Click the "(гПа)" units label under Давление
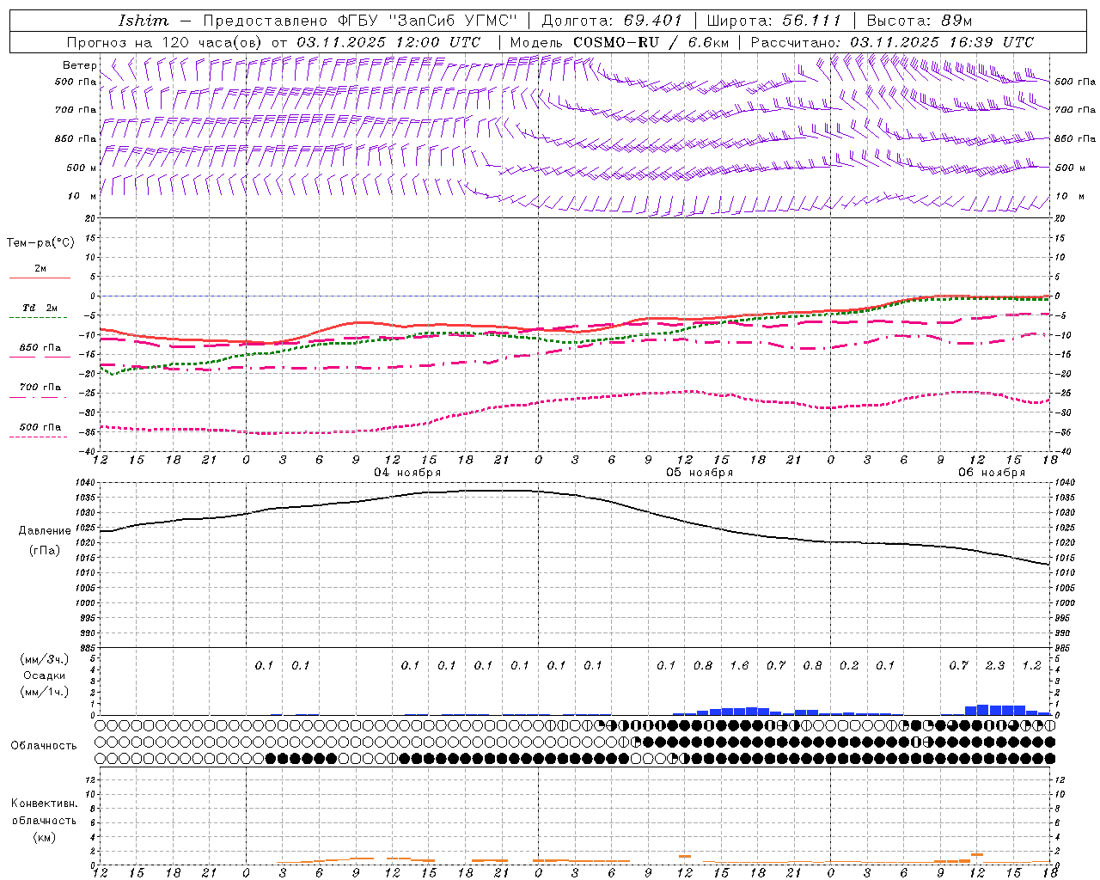The width and height of the screenshot is (1100, 880). [45, 551]
